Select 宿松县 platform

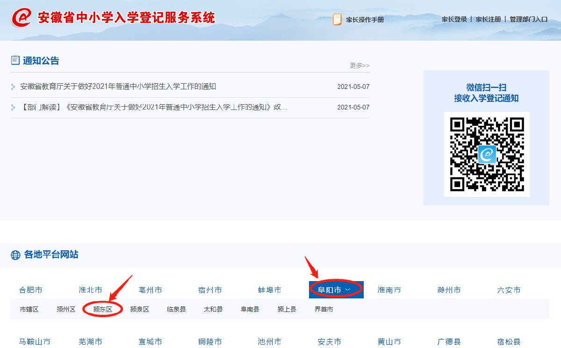click(509, 342)
